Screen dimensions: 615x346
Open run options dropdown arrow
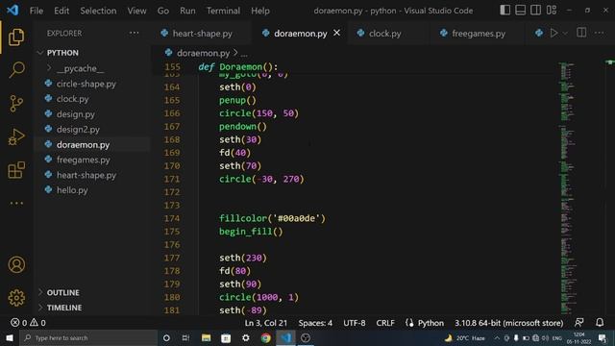pos(565,34)
